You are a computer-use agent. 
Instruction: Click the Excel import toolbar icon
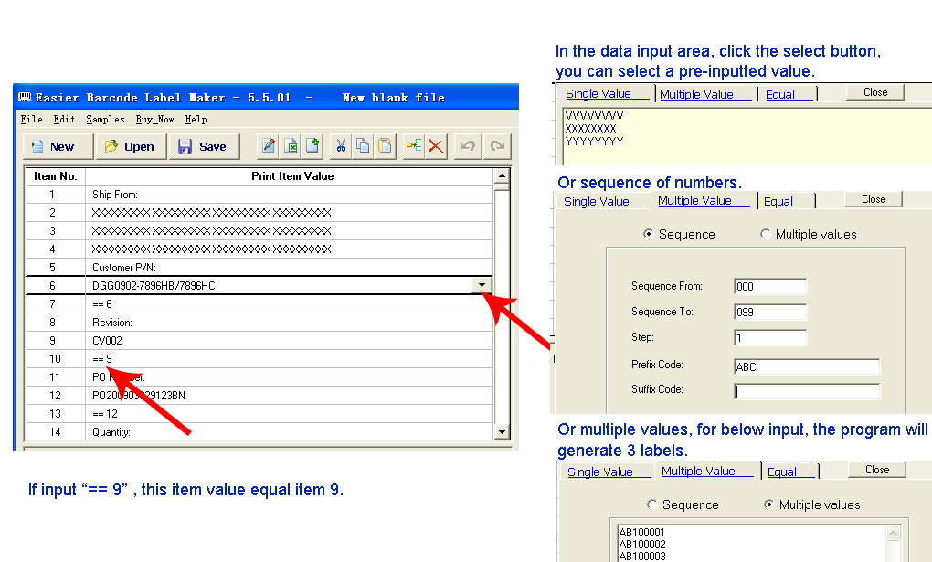[291, 146]
